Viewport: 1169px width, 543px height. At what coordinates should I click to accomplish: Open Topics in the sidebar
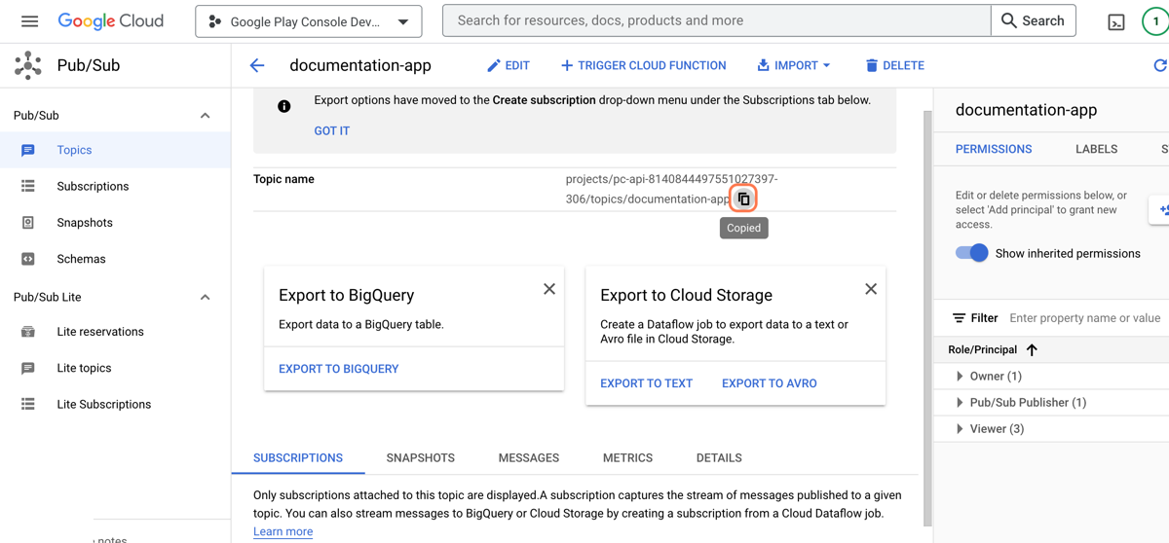point(74,150)
